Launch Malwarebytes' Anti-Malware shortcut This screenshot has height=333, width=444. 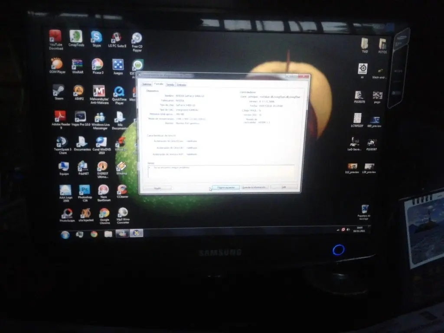(99, 95)
